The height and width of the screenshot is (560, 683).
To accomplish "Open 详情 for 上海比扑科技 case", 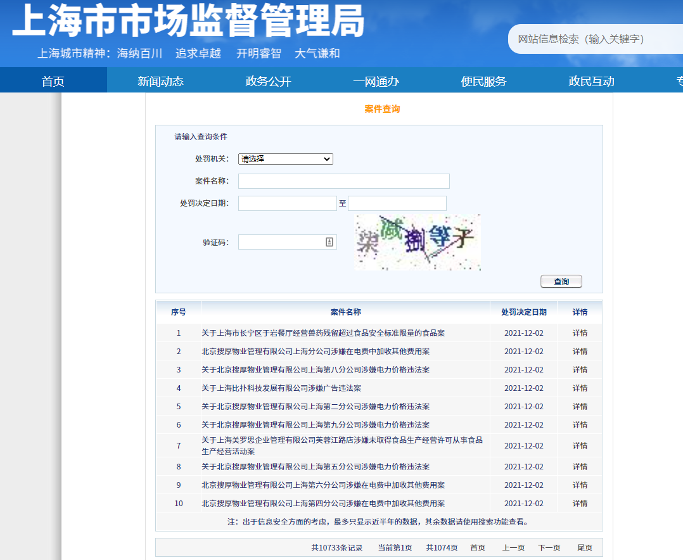I will click(580, 388).
